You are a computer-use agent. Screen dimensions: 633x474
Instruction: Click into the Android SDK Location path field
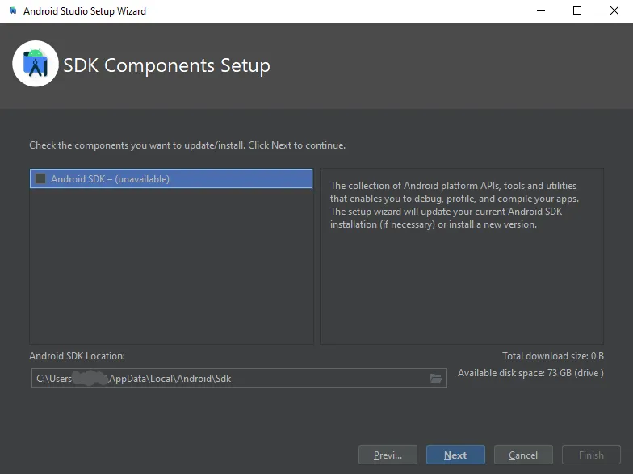(x=226, y=378)
